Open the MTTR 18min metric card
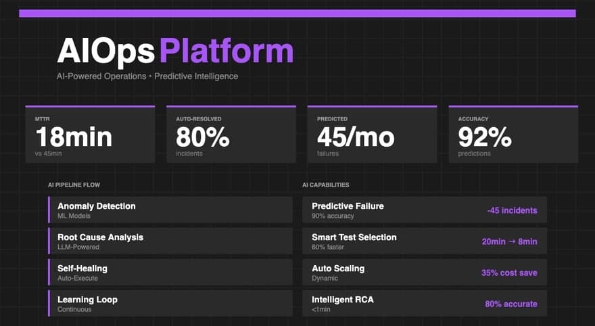Viewport: 595px width, 326px height. coord(90,135)
